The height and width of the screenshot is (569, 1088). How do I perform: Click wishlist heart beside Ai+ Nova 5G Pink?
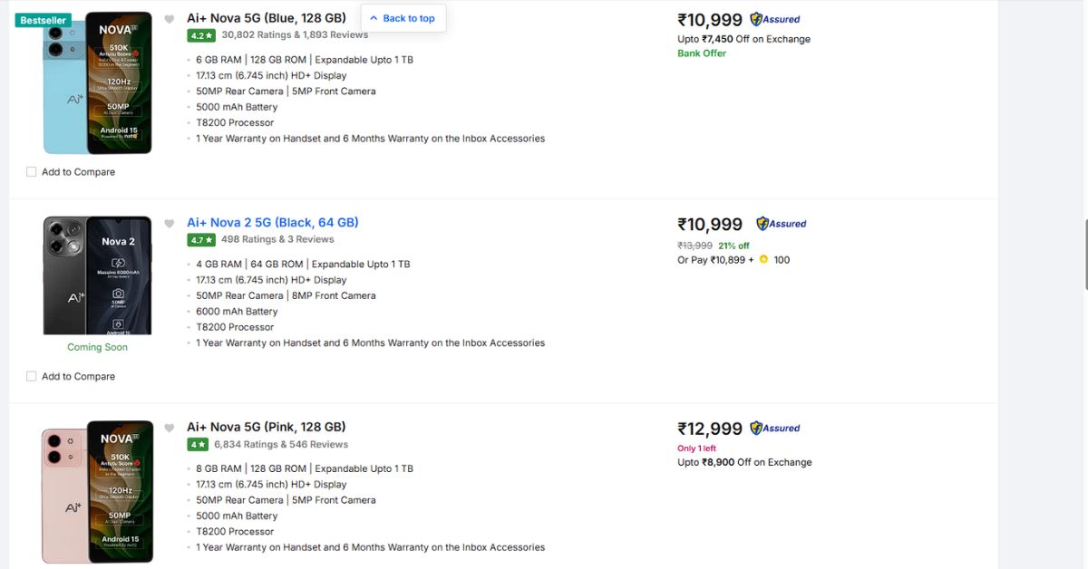tap(170, 428)
